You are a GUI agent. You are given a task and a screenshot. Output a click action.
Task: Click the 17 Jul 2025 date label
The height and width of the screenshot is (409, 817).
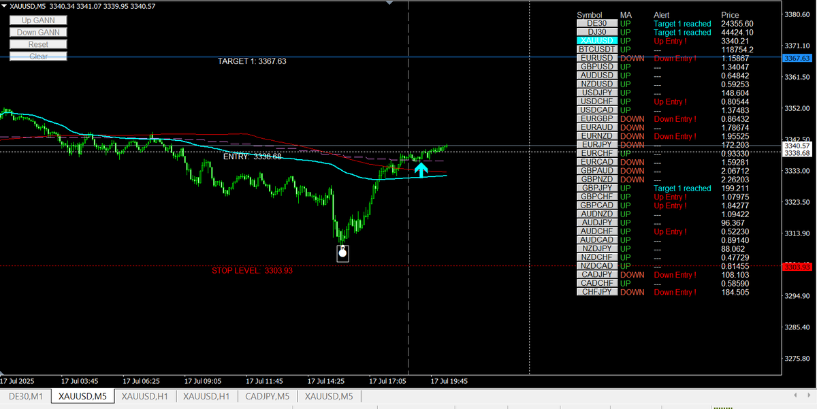click(x=18, y=382)
